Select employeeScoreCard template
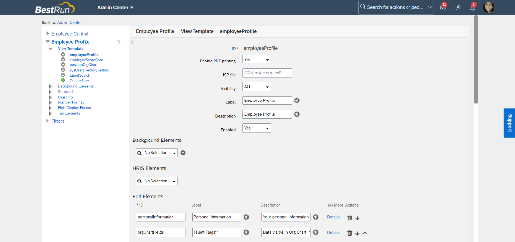515x242 pixels. pos(86,60)
